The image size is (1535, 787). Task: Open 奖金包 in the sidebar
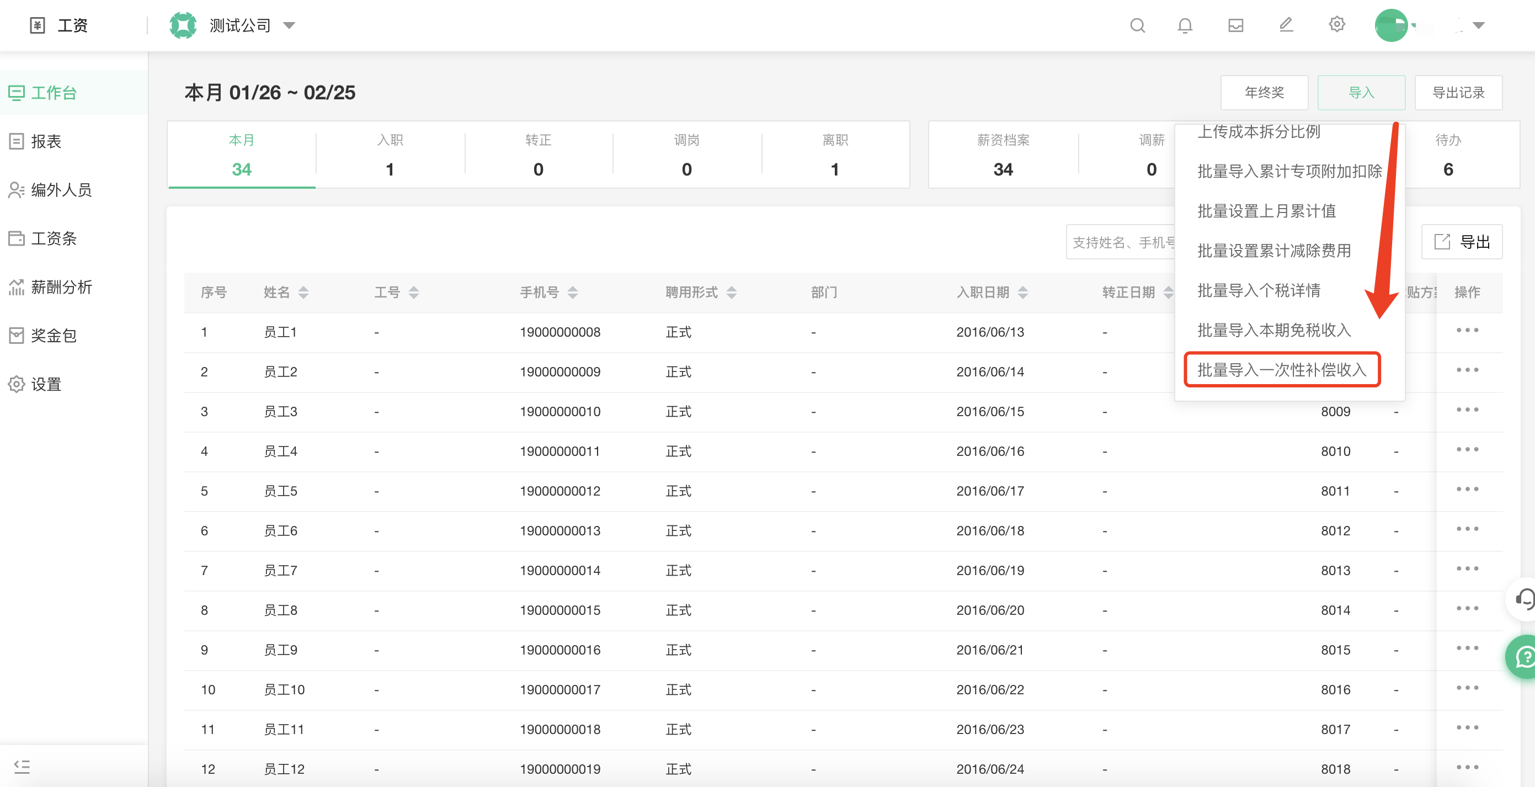[74, 336]
